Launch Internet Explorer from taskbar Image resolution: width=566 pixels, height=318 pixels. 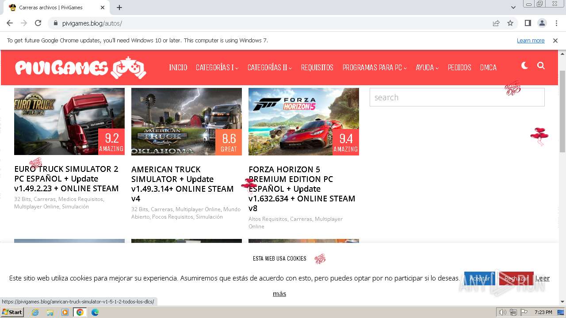tap(35, 312)
